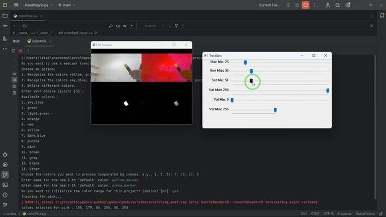This screenshot has height=217, width=386.
Task: Click the Val Max slider handle
Action: (275, 110)
